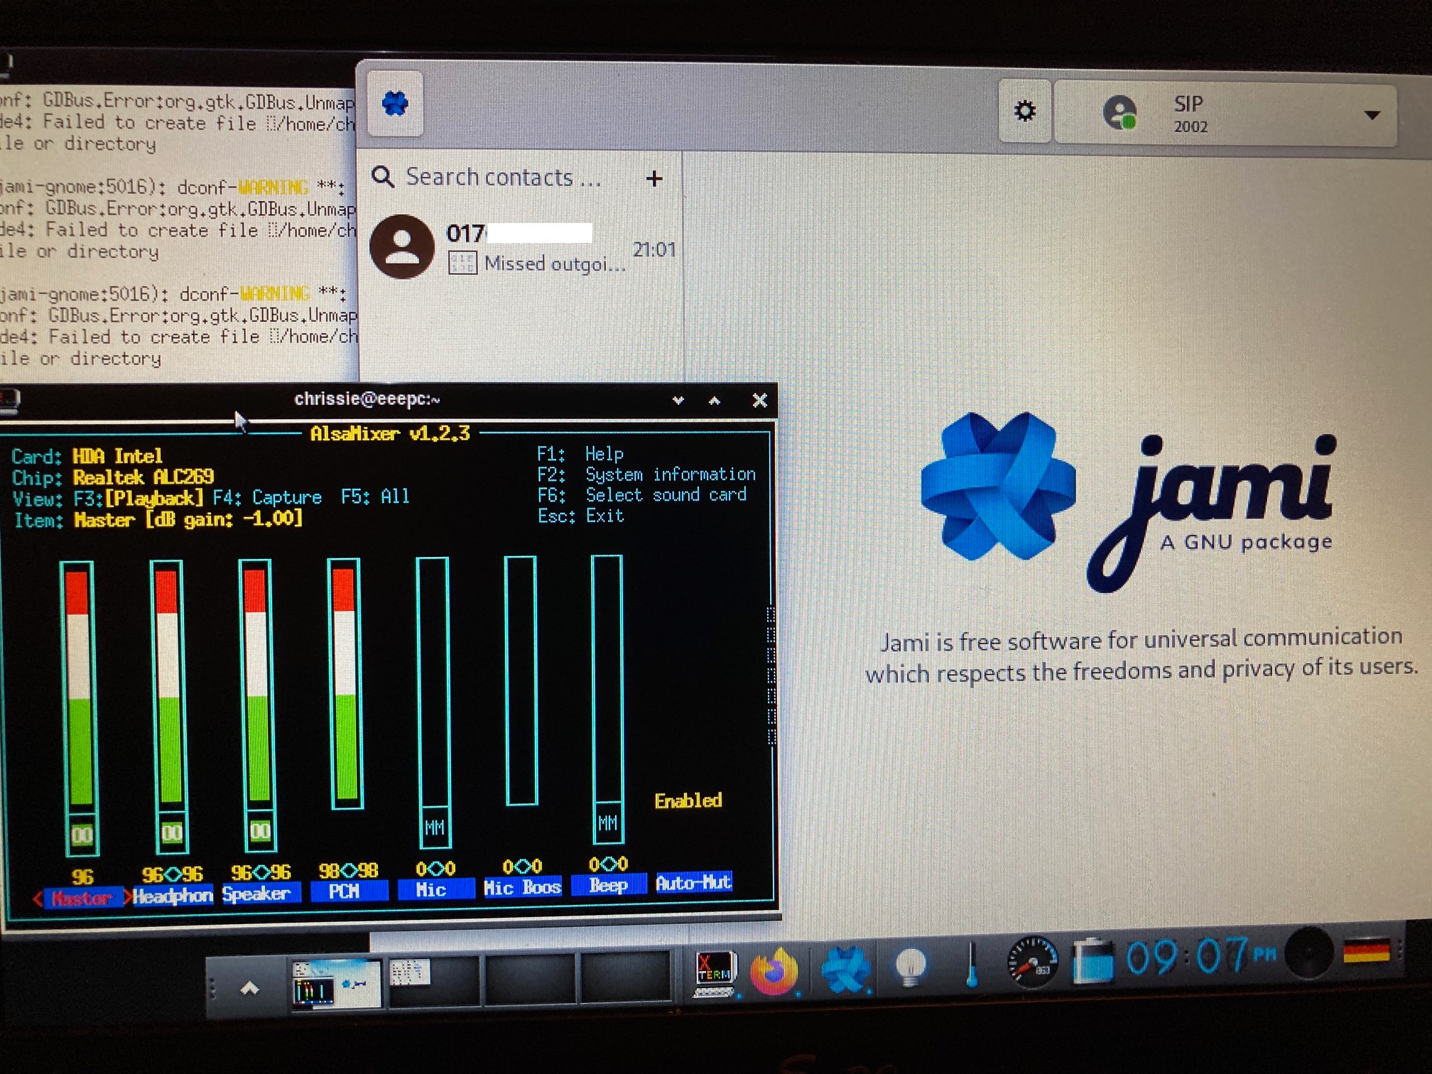Click the terminal window menu icon
The height and width of the screenshot is (1074, 1432).
pos(10,401)
